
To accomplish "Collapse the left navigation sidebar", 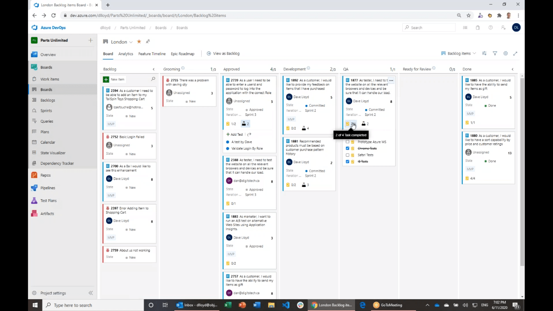I will click(91, 293).
